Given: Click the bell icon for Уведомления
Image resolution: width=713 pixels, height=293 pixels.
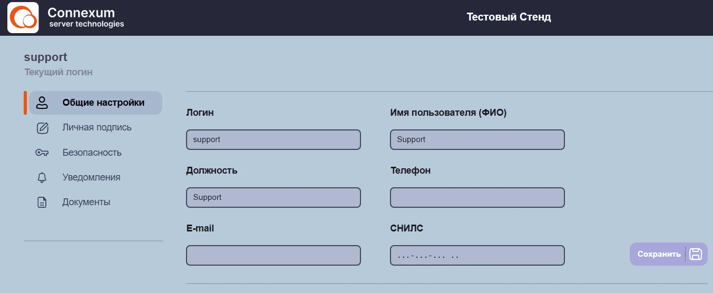Looking at the screenshot, I should pyautogui.click(x=42, y=177).
